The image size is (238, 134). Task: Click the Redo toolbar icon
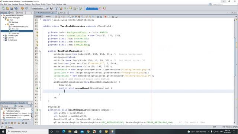pos(26,8)
